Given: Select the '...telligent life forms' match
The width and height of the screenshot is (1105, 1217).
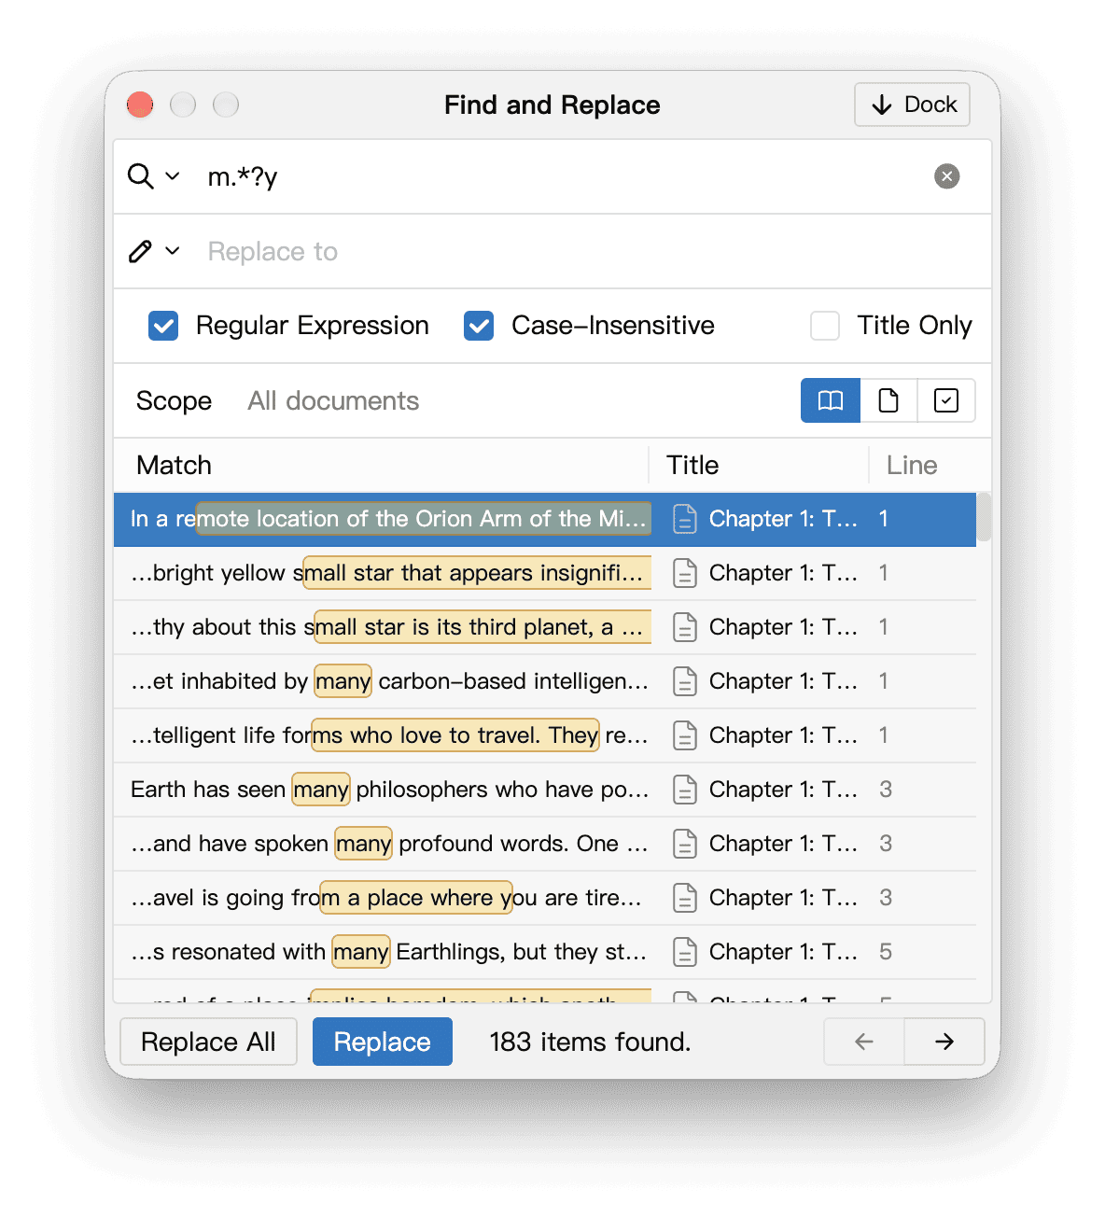Looking at the screenshot, I should pyautogui.click(x=545, y=735).
